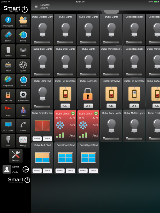Screen dimensions: 160x213
Task: Click the Dubai Outdoor Light bulb icon
Action: (x=42, y=30)
